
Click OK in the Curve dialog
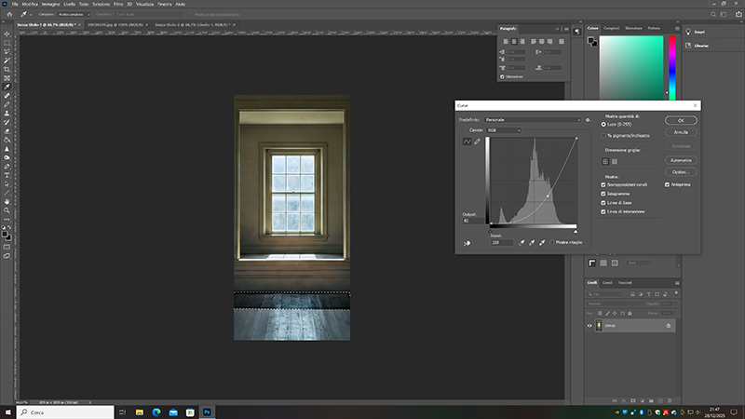tap(681, 121)
